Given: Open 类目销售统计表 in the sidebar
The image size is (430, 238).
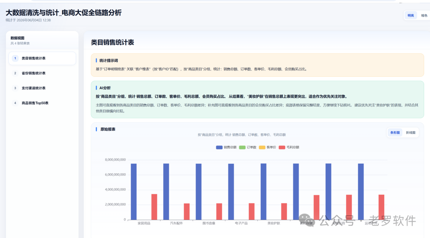Looking at the screenshot, I should click(x=42, y=58).
